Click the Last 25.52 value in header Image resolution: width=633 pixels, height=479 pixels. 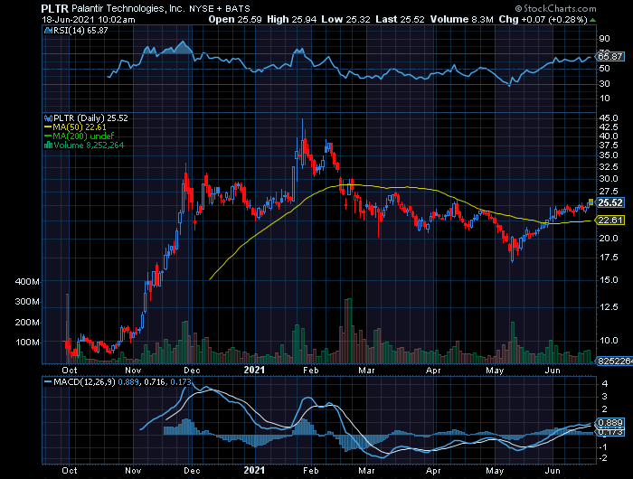tap(400, 19)
